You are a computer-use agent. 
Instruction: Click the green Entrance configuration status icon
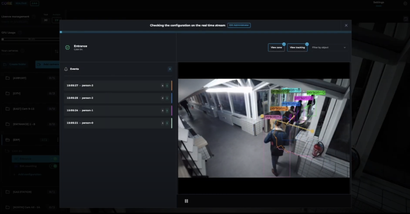[x=67, y=47]
